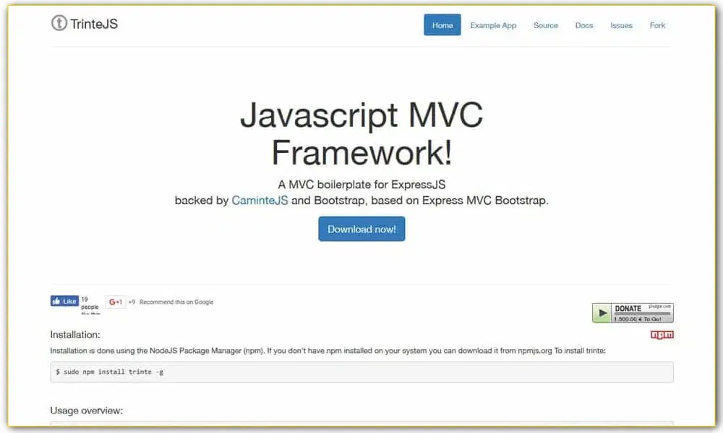Click the 19 people like this counter

click(x=87, y=303)
